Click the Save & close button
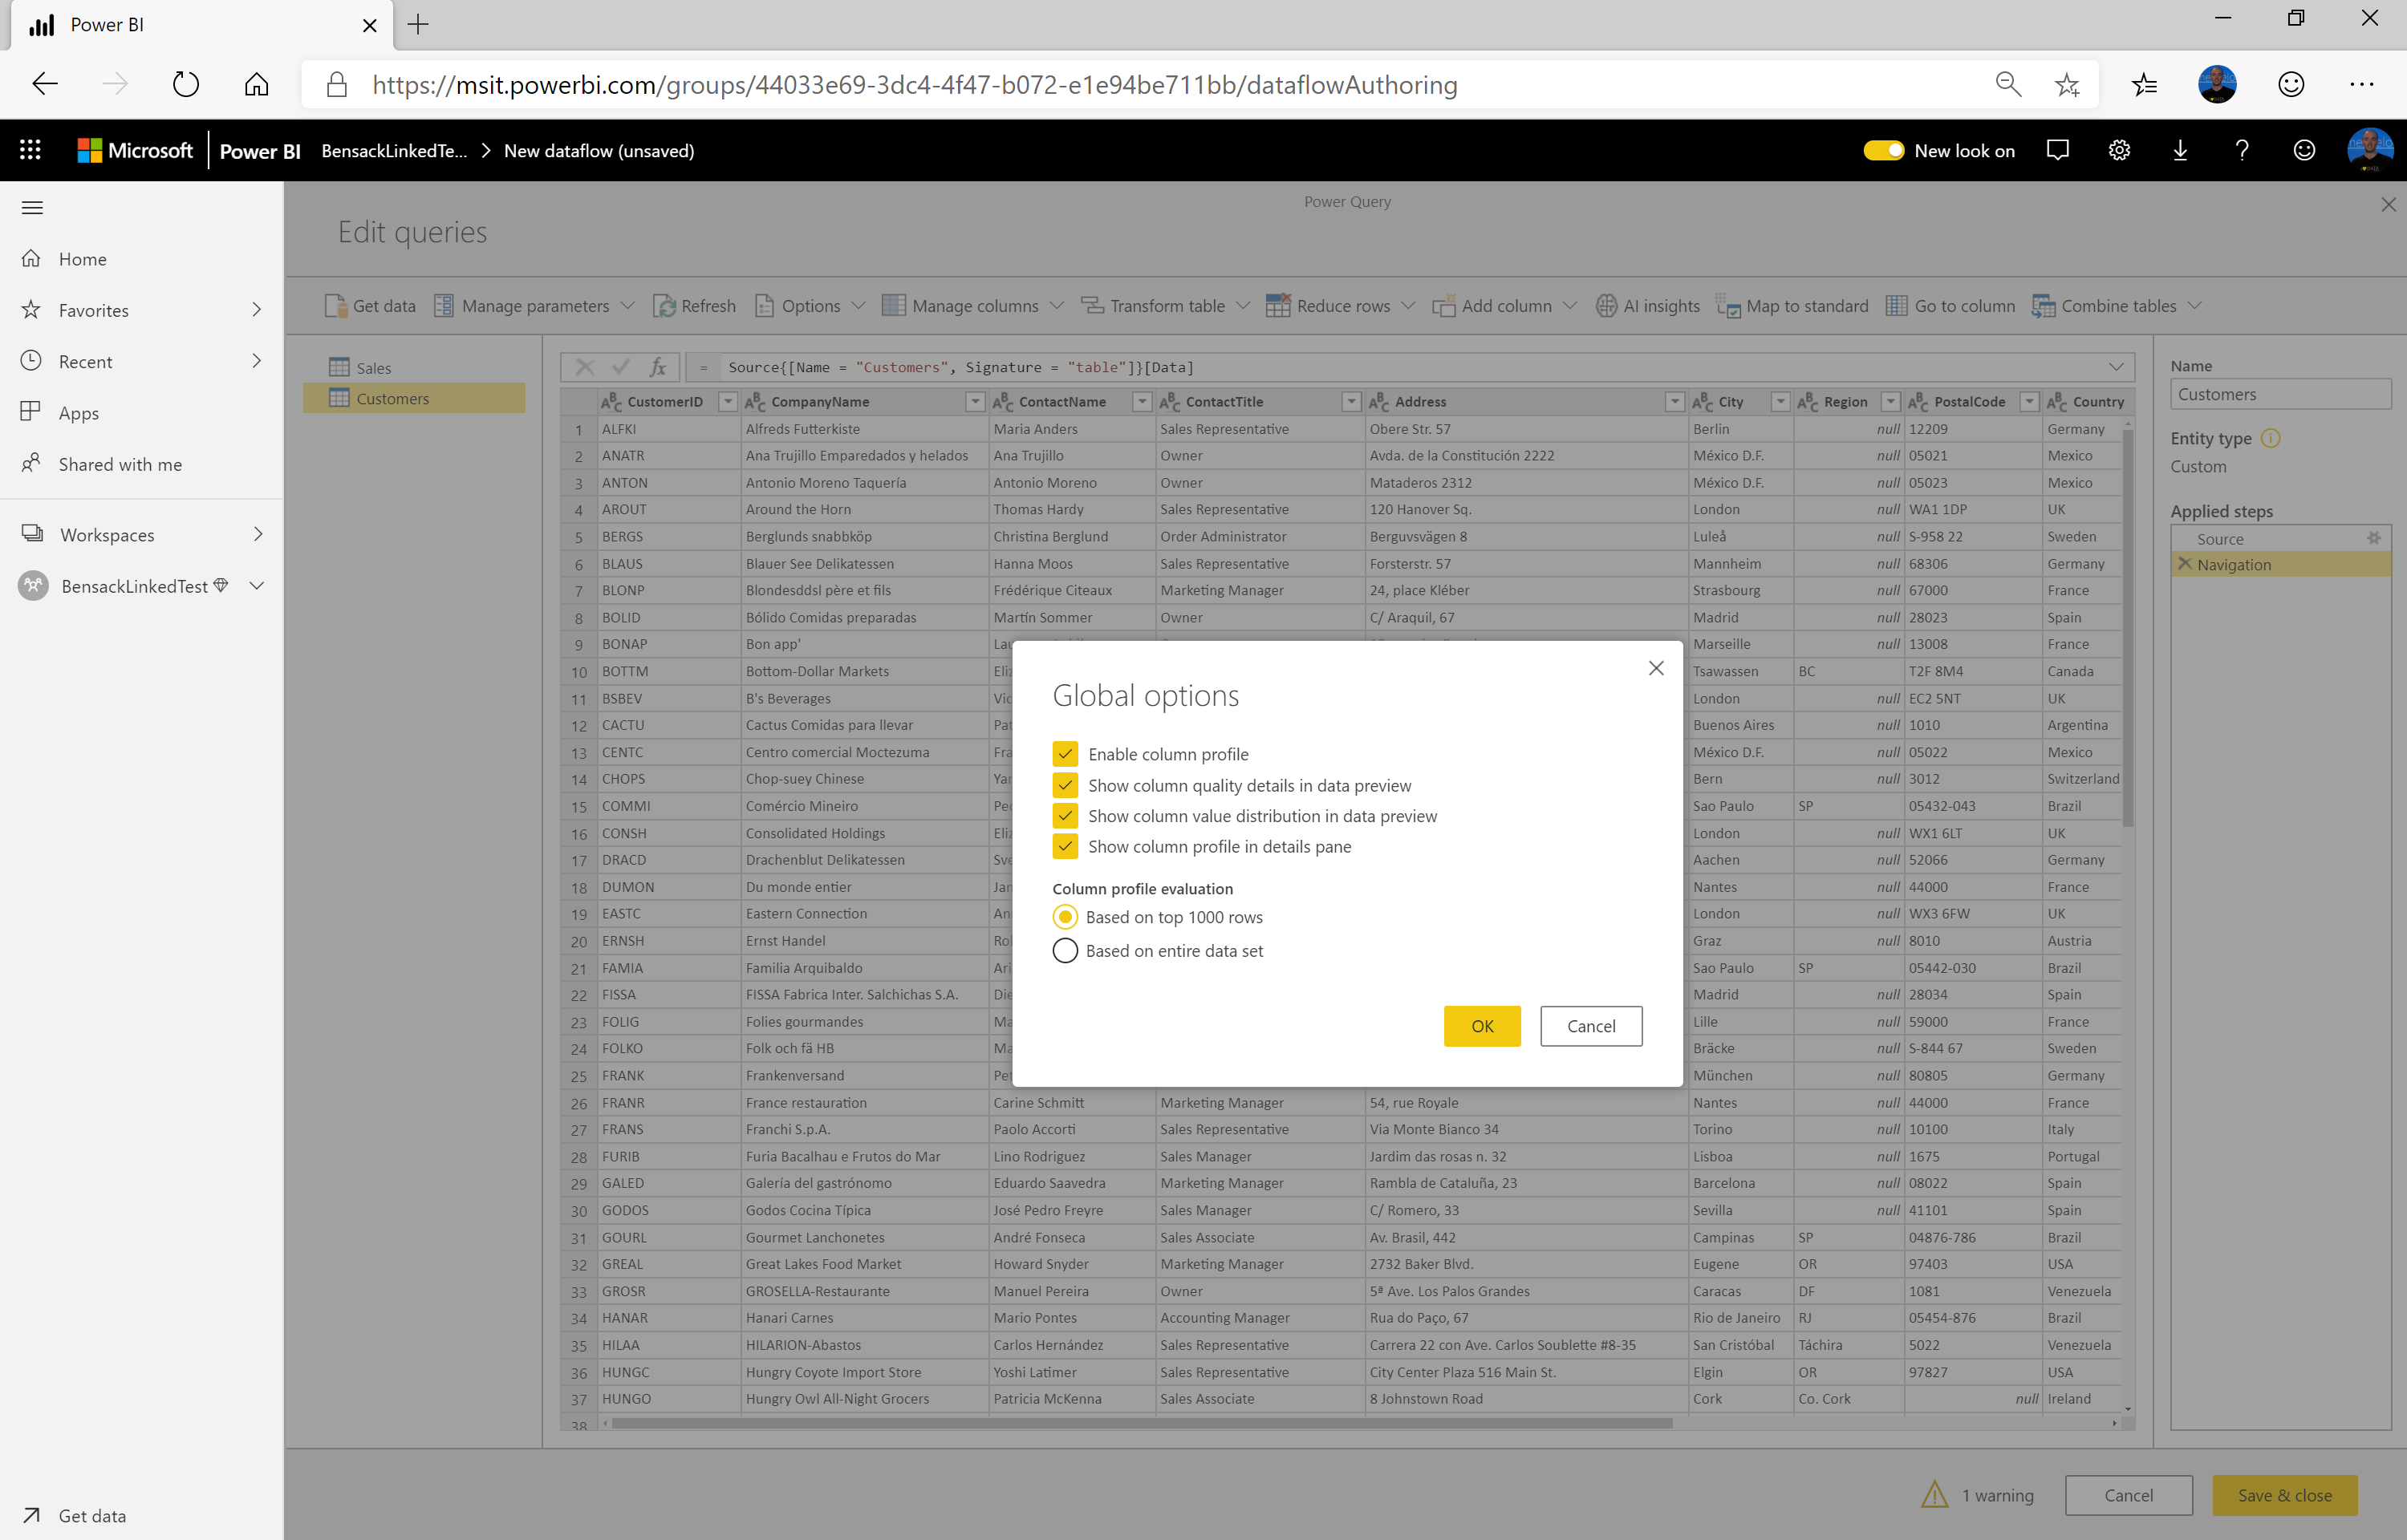The width and height of the screenshot is (2407, 1540). coord(2285,1495)
